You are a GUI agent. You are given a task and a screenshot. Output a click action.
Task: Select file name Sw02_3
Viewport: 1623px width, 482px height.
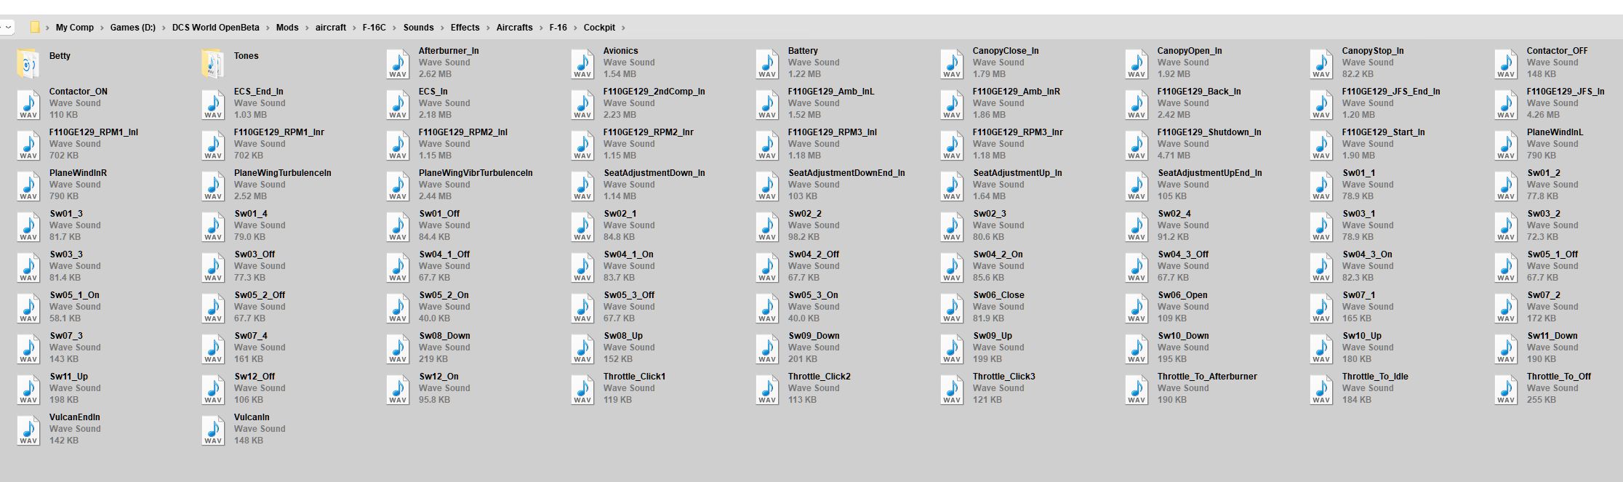(x=990, y=214)
